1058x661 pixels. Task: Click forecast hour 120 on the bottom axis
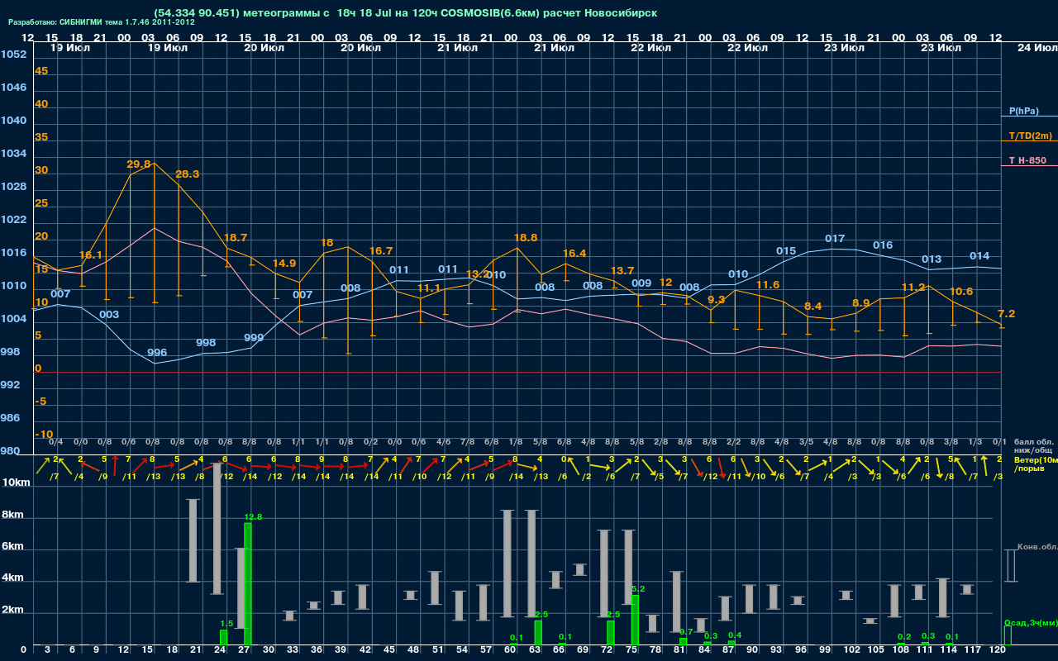tap(998, 650)
